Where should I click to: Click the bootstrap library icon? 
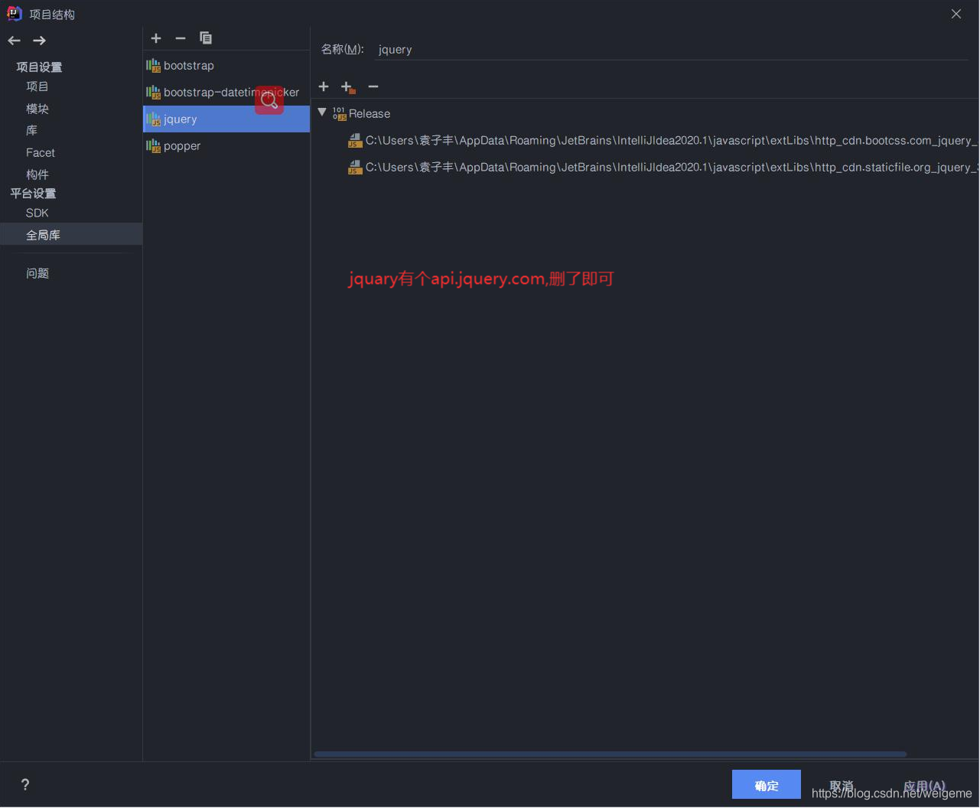[x=153, y=66]
